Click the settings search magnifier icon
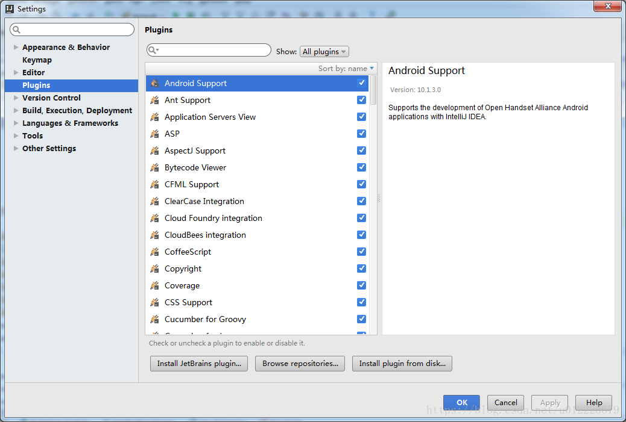626x422 pixels. coord(16,29)
